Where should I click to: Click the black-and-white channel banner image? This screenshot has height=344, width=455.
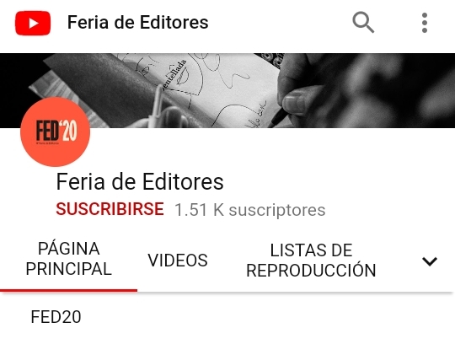coord(227,90)
